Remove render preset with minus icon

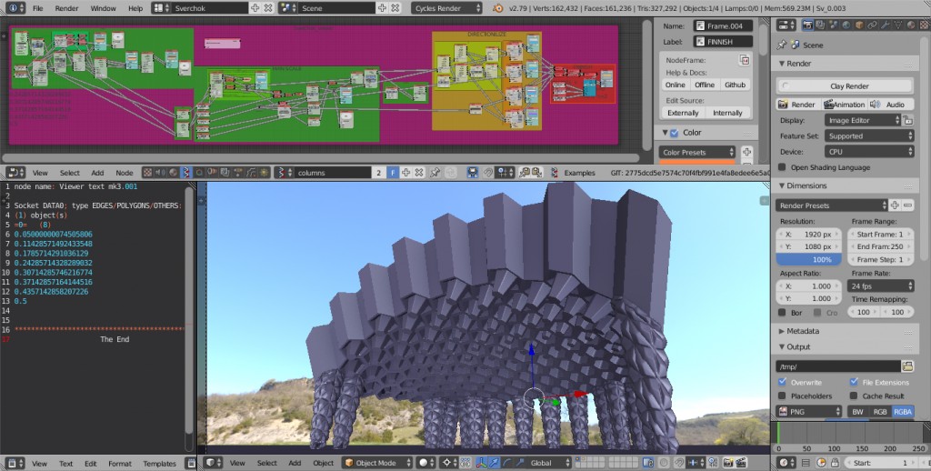point(907,205)
